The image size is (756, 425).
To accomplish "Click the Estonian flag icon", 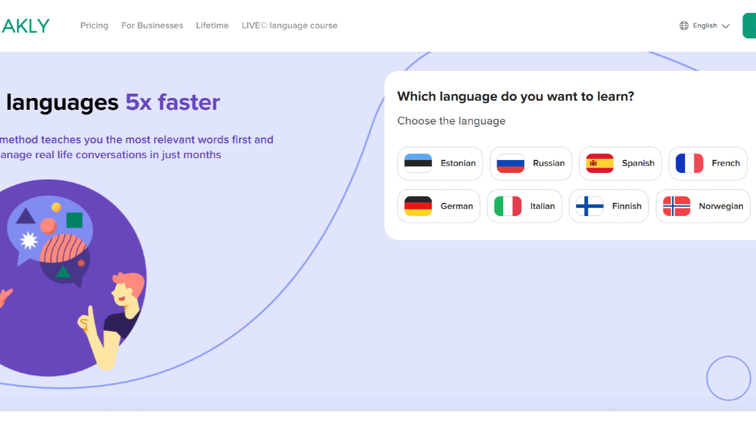I will pyautogui.click(x=418, y=164).
